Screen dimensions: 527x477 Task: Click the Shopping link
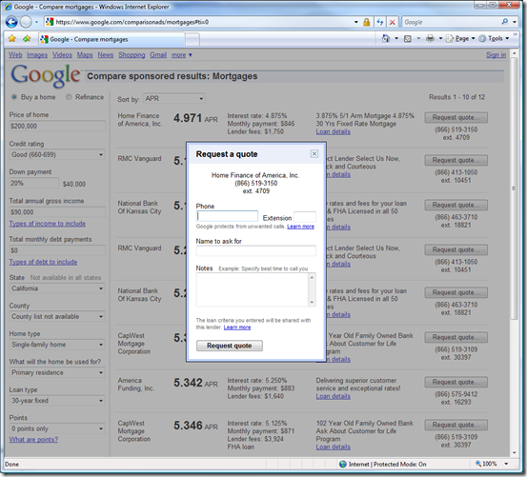[x=132, y=54]
